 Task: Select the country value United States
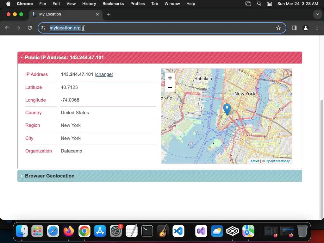[75, 113]
